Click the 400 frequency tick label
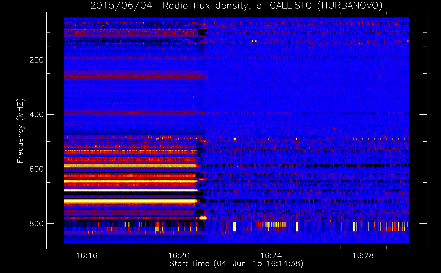 pyautogui.click(x=37, y=114)
